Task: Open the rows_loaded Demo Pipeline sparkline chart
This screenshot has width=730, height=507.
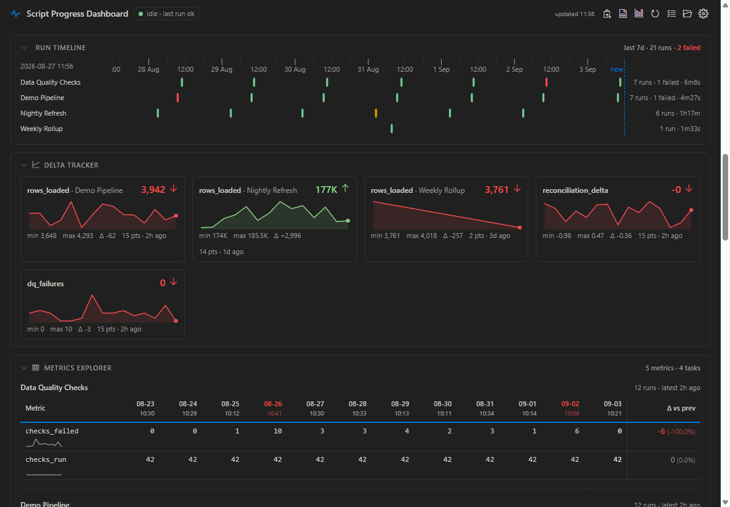Action: [x=103, y=215]
